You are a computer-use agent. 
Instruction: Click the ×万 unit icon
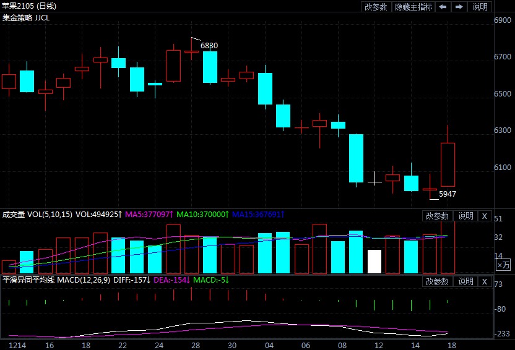pos(504,265)
